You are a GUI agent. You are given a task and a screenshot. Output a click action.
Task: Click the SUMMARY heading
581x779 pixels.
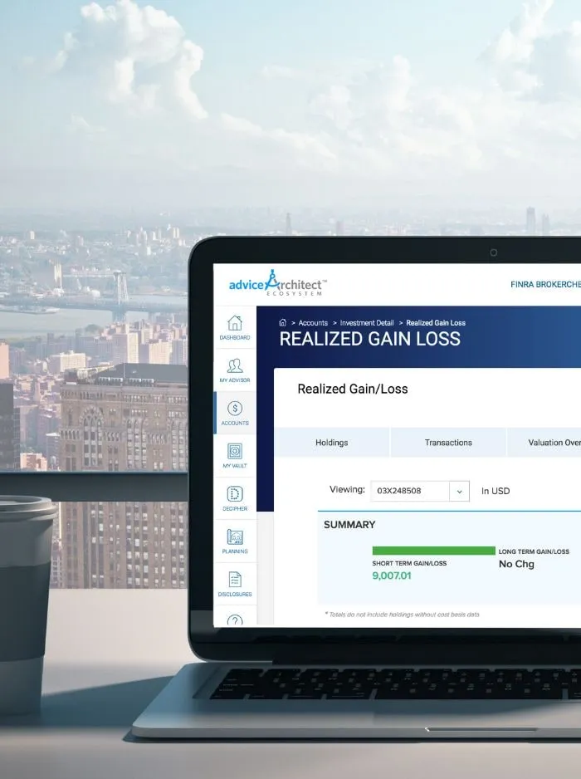coord(349,525)
